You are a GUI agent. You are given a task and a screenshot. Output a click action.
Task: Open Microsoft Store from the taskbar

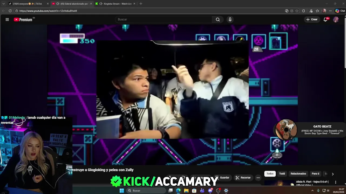[x=194, y=190]
